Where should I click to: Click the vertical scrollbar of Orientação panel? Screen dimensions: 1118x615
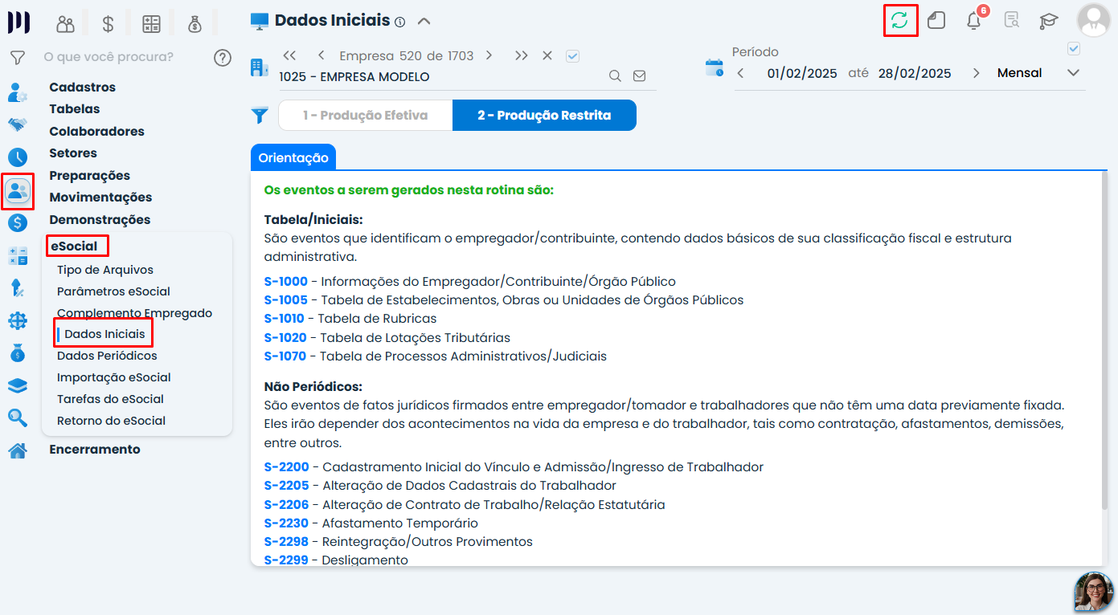click(1104, 340)
